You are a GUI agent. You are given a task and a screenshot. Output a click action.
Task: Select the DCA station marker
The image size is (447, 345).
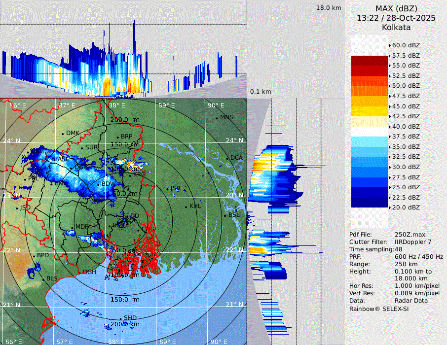point(227,158)
